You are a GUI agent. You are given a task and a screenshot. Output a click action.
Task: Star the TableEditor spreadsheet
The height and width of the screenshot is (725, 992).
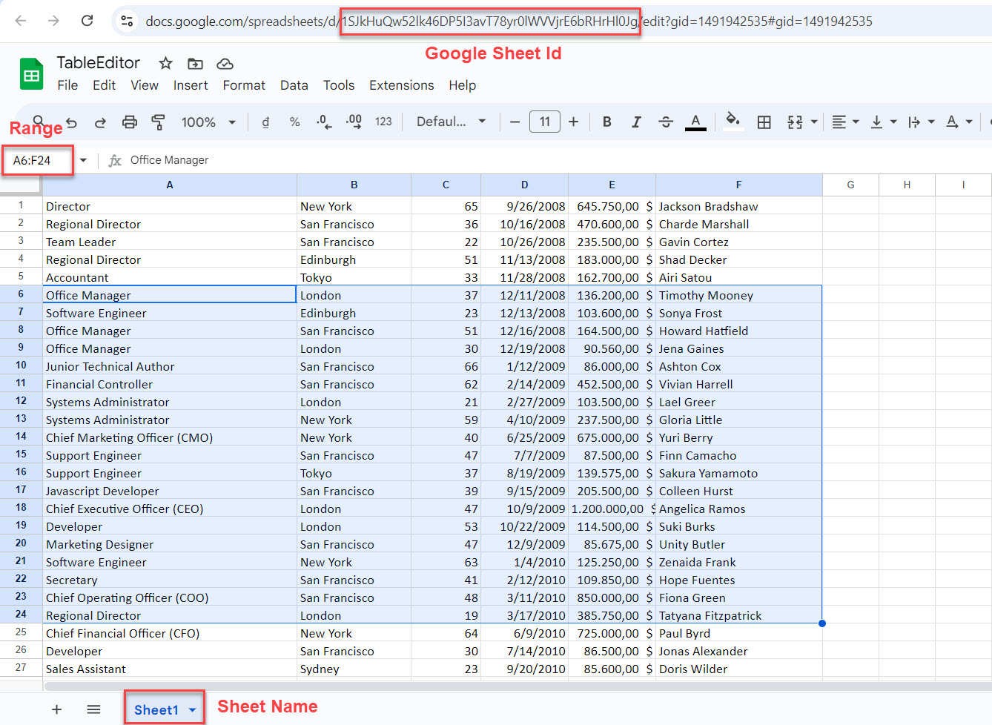pyautogui.click(x=165, y=63)
